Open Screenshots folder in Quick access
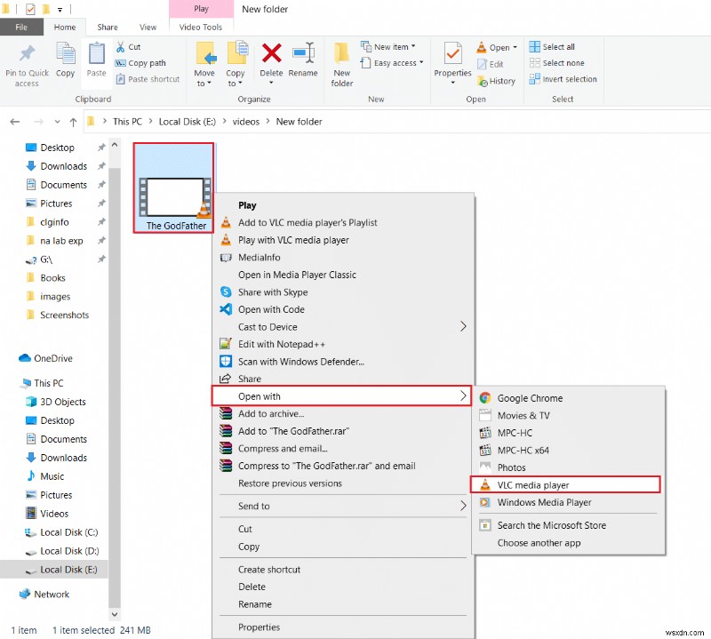This screenshot has height=639, width=711. (58, 316)
